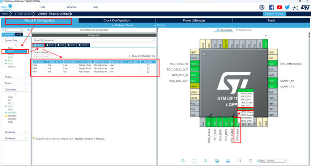Click the zoom in magnifier icon
The height and width of the screenshot is (167, 311).
(x=183, y=161)
